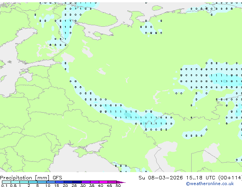This screenshot has height=187, width=242.
Task: Pick the 40–45 mm magenta legend swatch
Action: [103, 182]
